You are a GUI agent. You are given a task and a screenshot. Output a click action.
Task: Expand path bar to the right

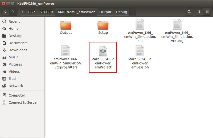point(133,12)
